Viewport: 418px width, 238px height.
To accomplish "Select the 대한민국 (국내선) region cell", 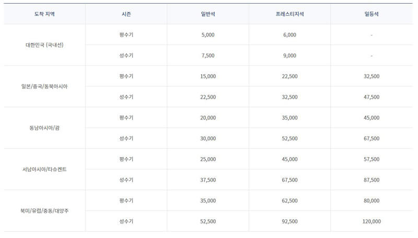I will 44,45.
